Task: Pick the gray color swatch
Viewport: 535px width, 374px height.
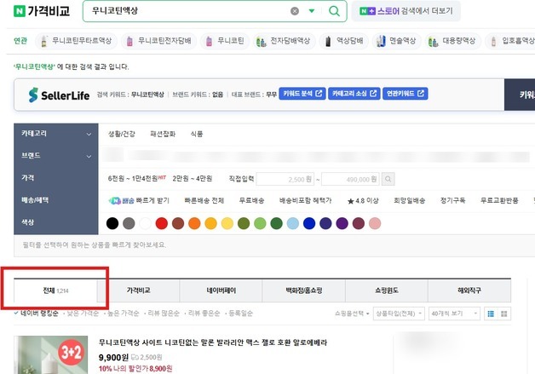Action: (x=129, y=223)
